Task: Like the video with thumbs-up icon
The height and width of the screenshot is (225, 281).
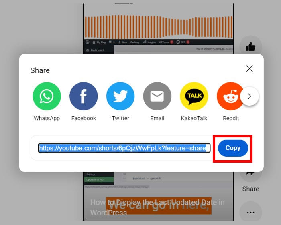Action: pyautogui.click(x=250, y=47)
